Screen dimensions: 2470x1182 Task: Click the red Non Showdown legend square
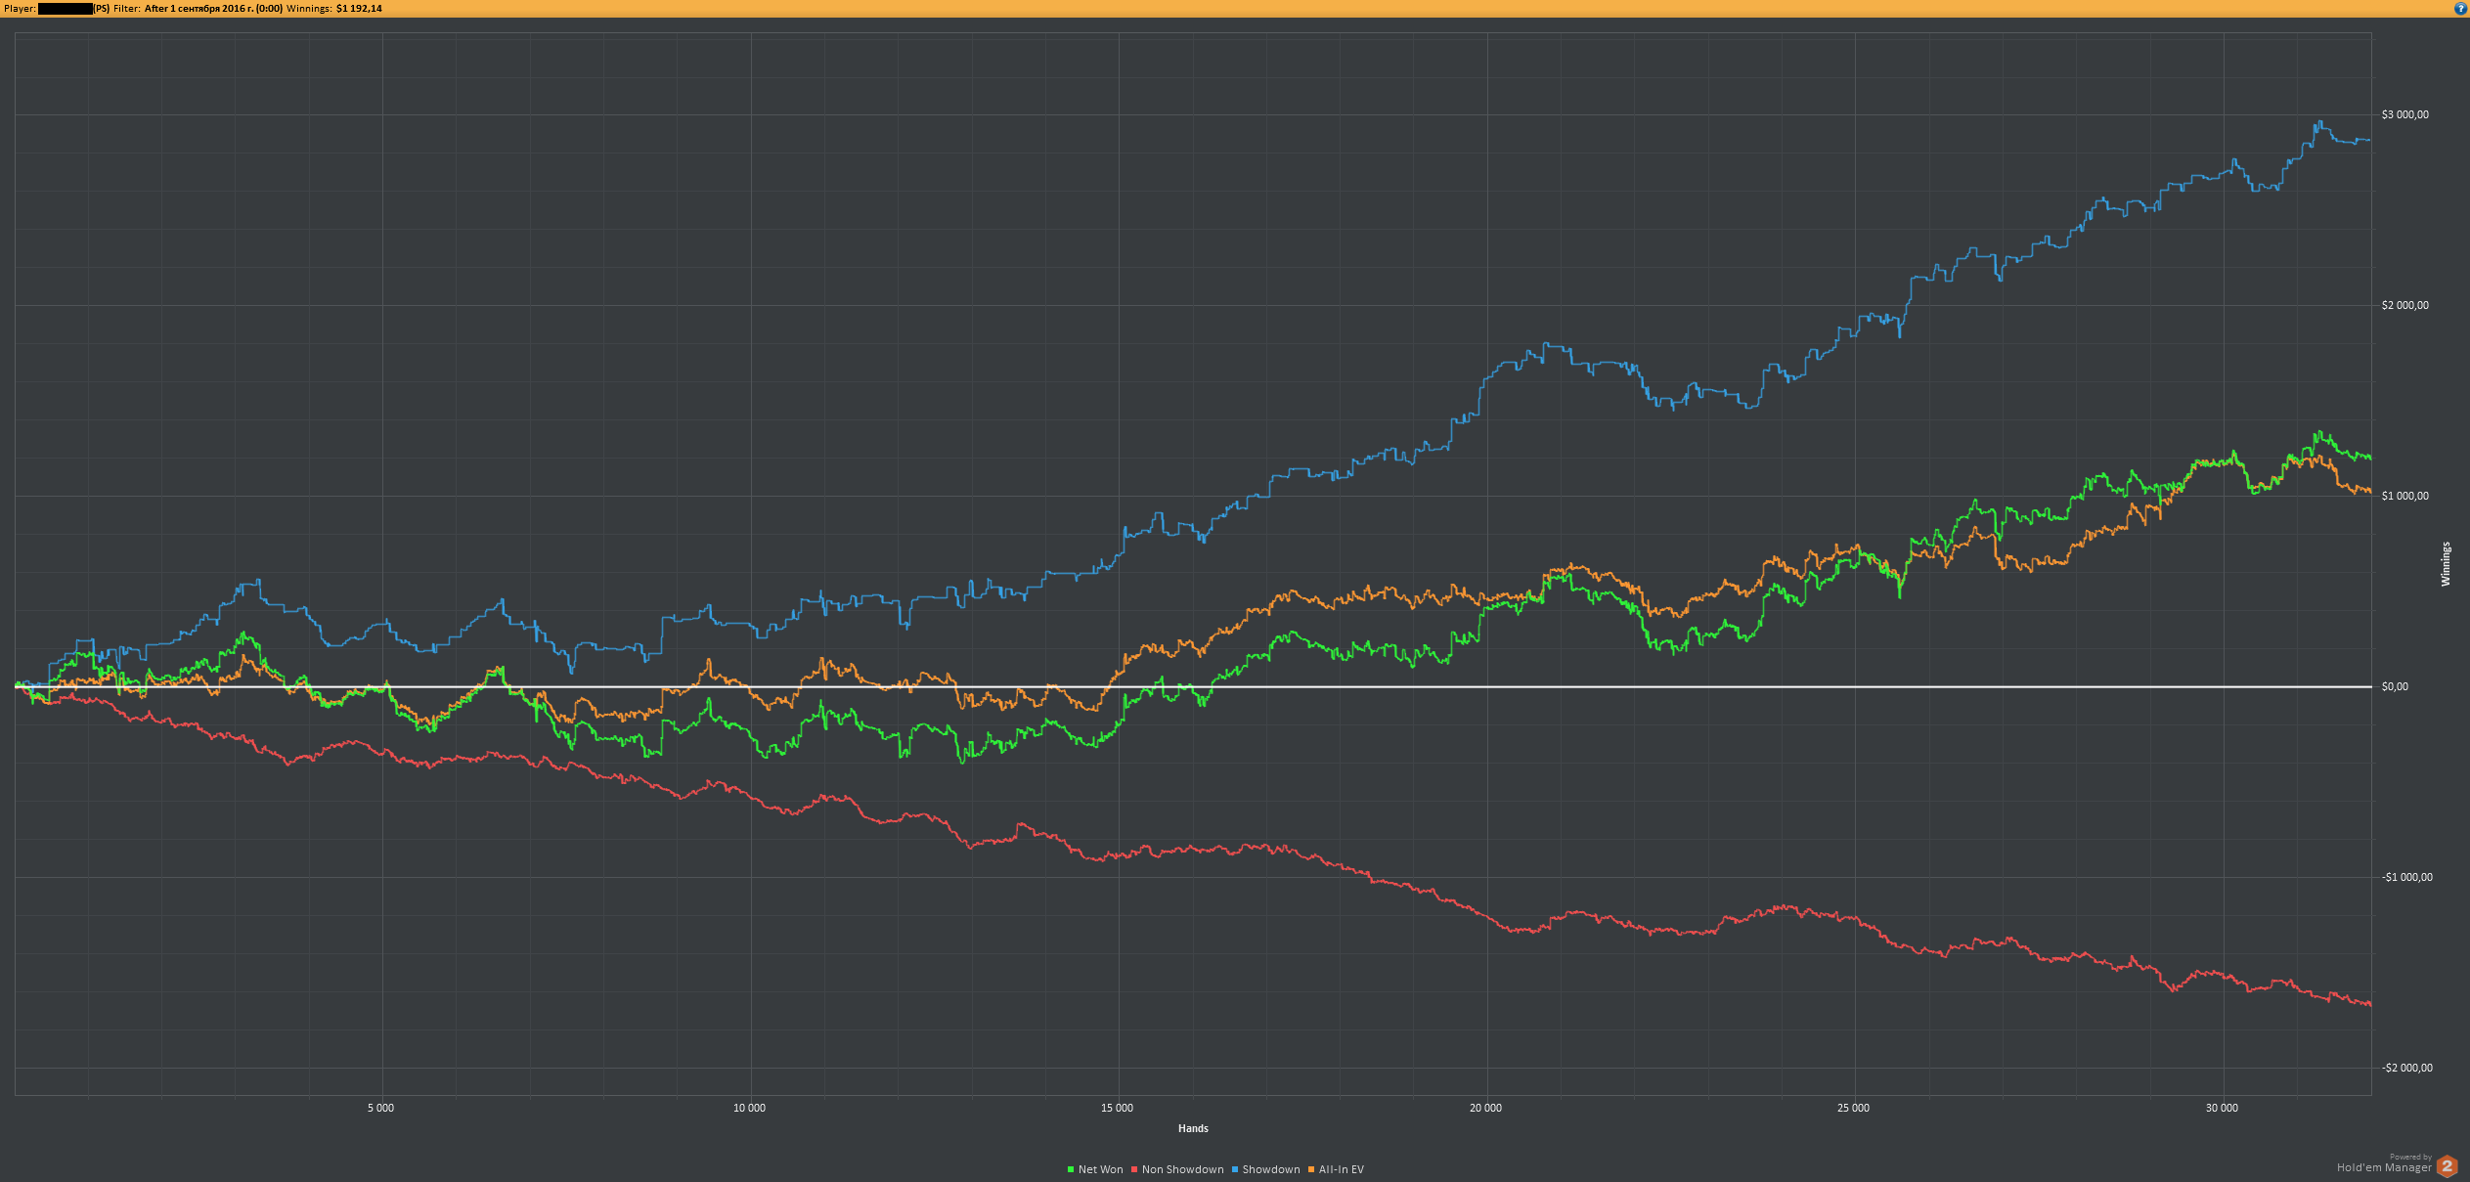pyautogui.click(x=1134, y=1169)
